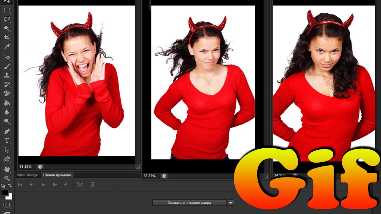Select the Brush tool

point(7,66)
